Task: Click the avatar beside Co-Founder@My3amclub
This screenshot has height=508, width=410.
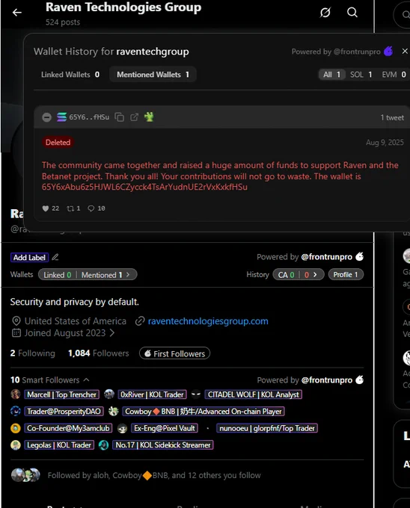Action: tap(16, 428)
